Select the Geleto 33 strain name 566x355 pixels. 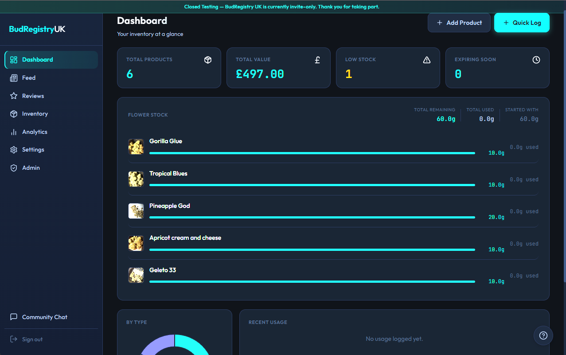[x=163, y=270]
